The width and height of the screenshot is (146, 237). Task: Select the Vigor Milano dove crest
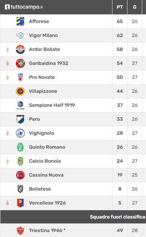click(x=20, y=35)
